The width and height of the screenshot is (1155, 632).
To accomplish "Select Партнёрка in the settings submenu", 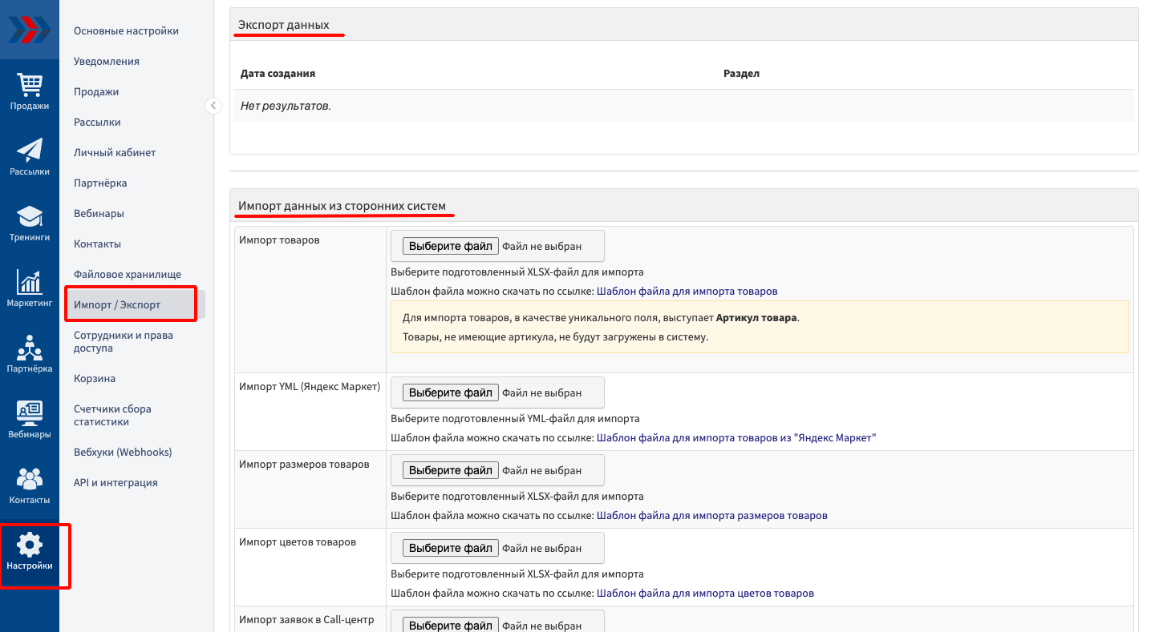I will 100,183.
